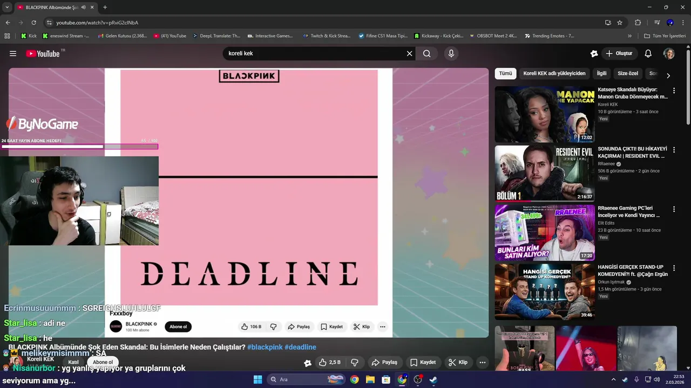This screenshot has height=388, width=691.
Task: Expand hidden bookmarks with » chevron
Action: click(629, 36)
